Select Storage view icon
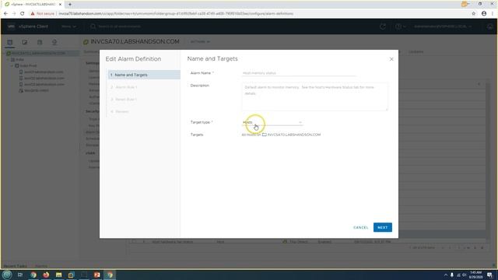The width and height of the screenshot is (498, 280). (40, 42)
